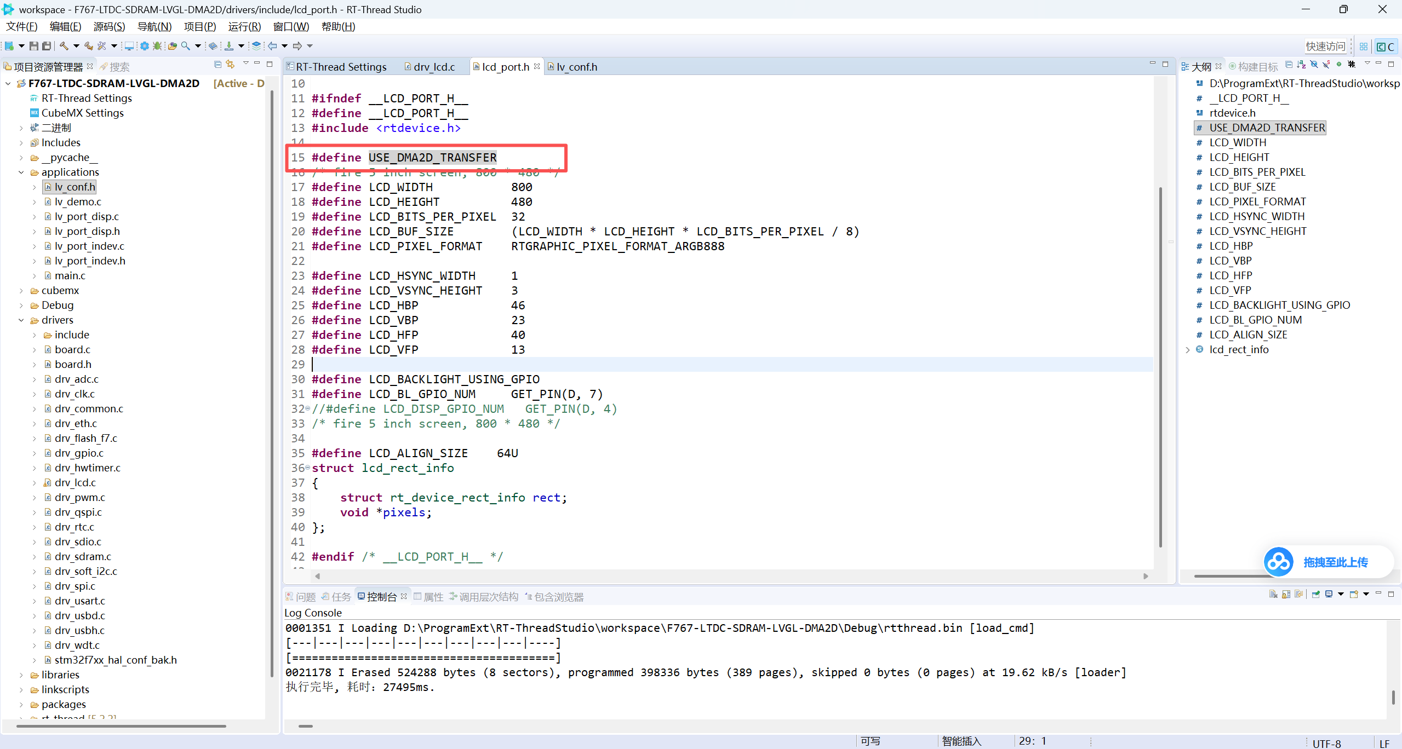The width and height of the screenshot is (1402, 749).
Task: Open the perspective switcher grid icon
Action: coord(1364,47)
